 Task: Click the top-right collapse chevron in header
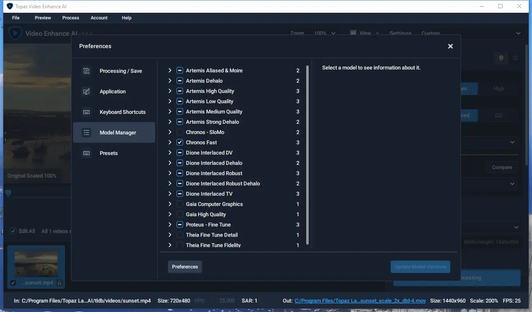click(x=518, y=33)
